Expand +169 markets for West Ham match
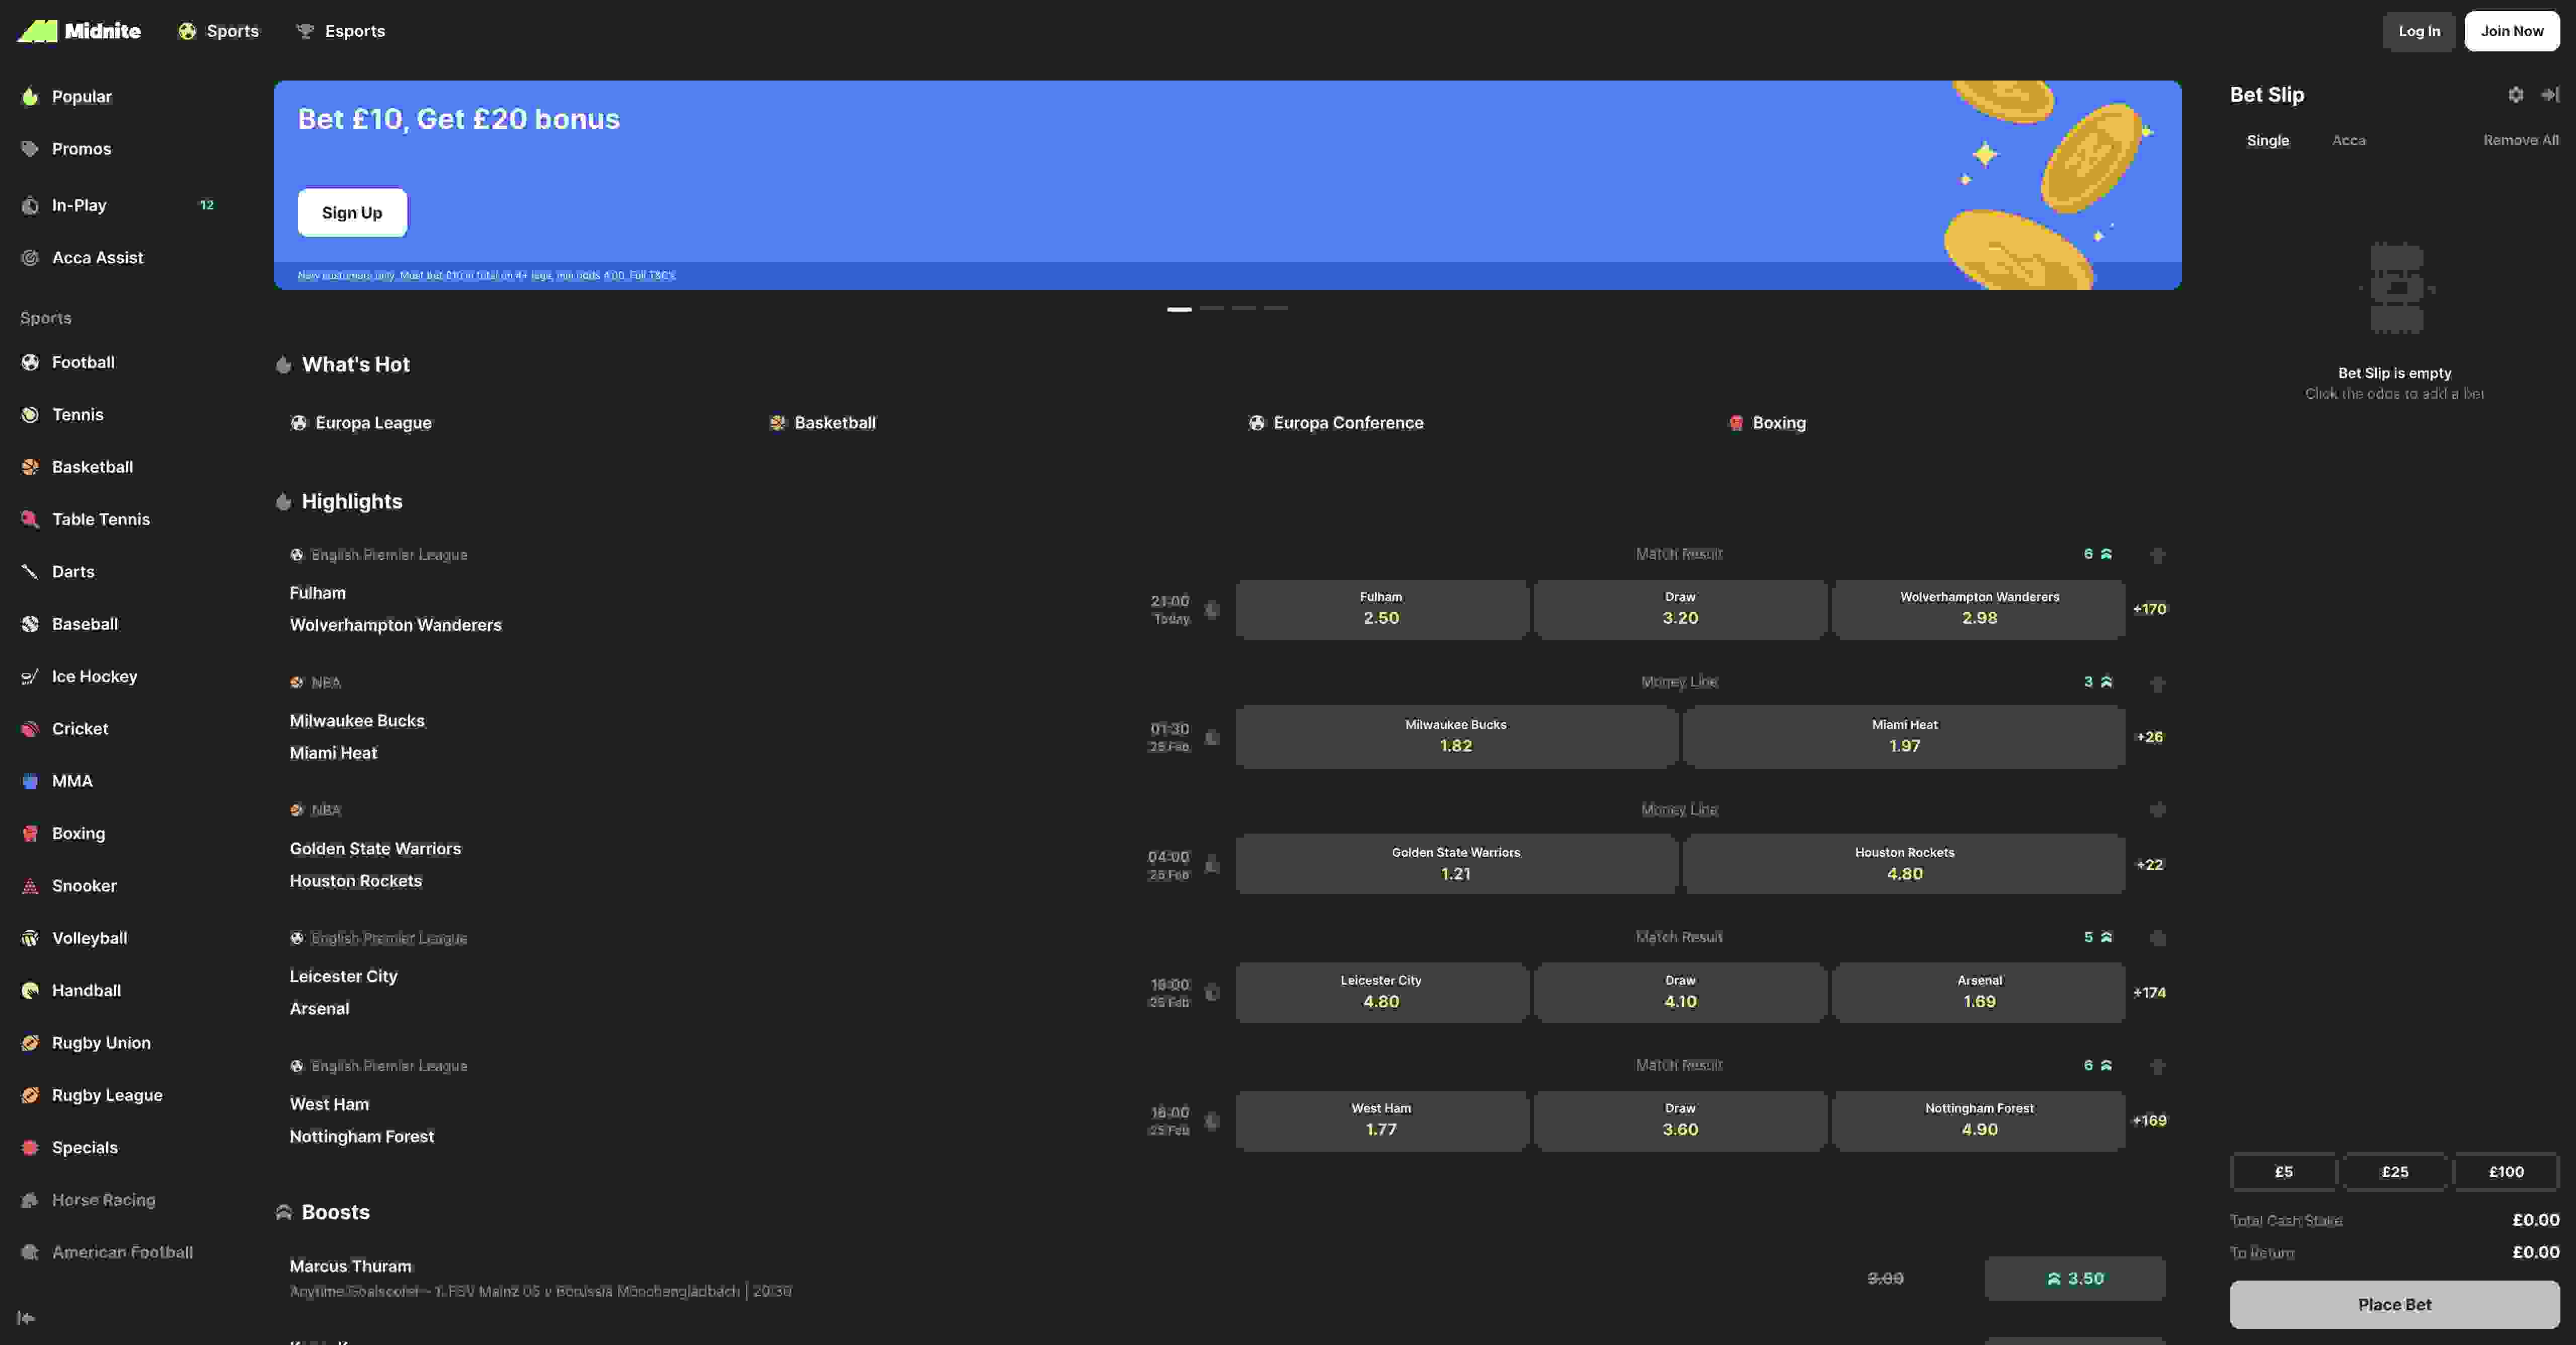Viewport: 2576px width, 1345px height. [x=2149, y=1121]
